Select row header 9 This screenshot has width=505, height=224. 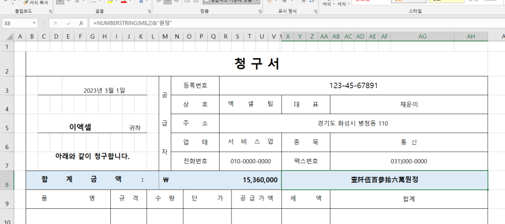pyautogui.click(x=7, y=199)
